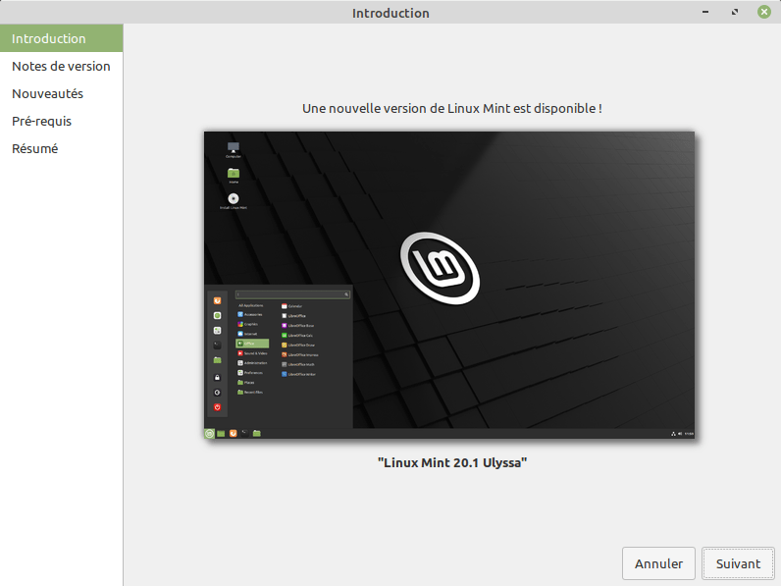Screen dimensions: 781x586
Task: Click the Computer icon in the preview
Action: click(x=234, y=148)
